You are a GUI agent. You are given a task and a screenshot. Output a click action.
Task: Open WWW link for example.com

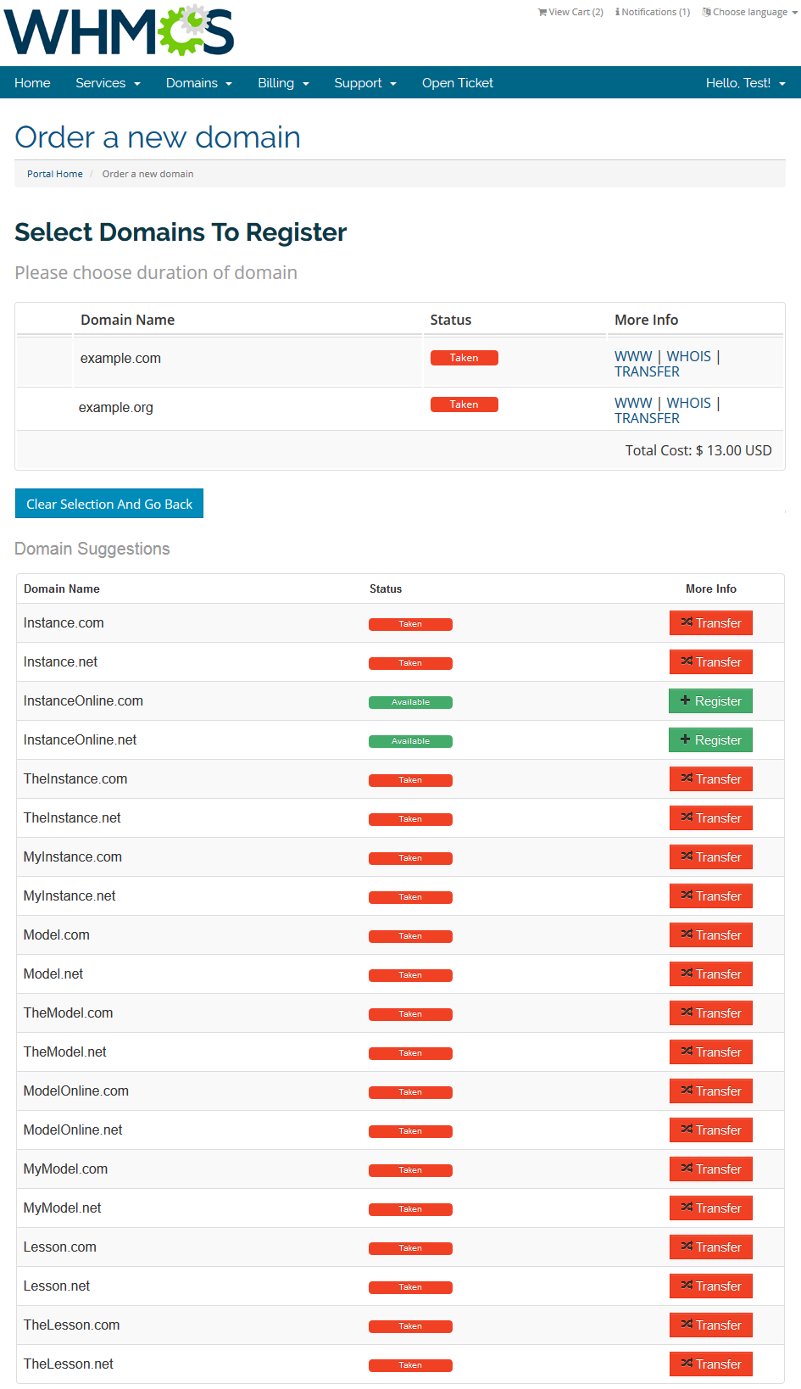point(633,357)
